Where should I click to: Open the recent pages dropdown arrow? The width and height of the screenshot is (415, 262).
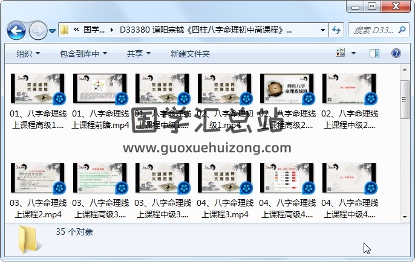53,30
